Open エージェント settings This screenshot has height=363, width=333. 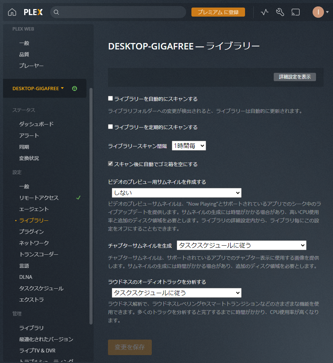[34, 209]
